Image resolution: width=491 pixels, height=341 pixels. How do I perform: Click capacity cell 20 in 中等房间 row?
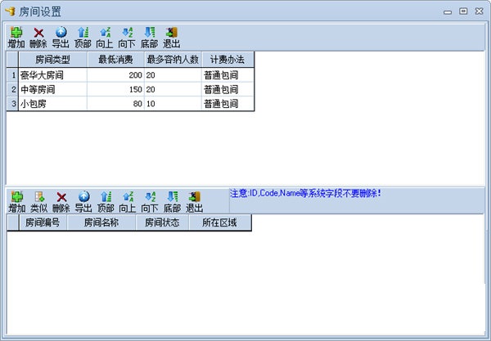tap(173, 89)
